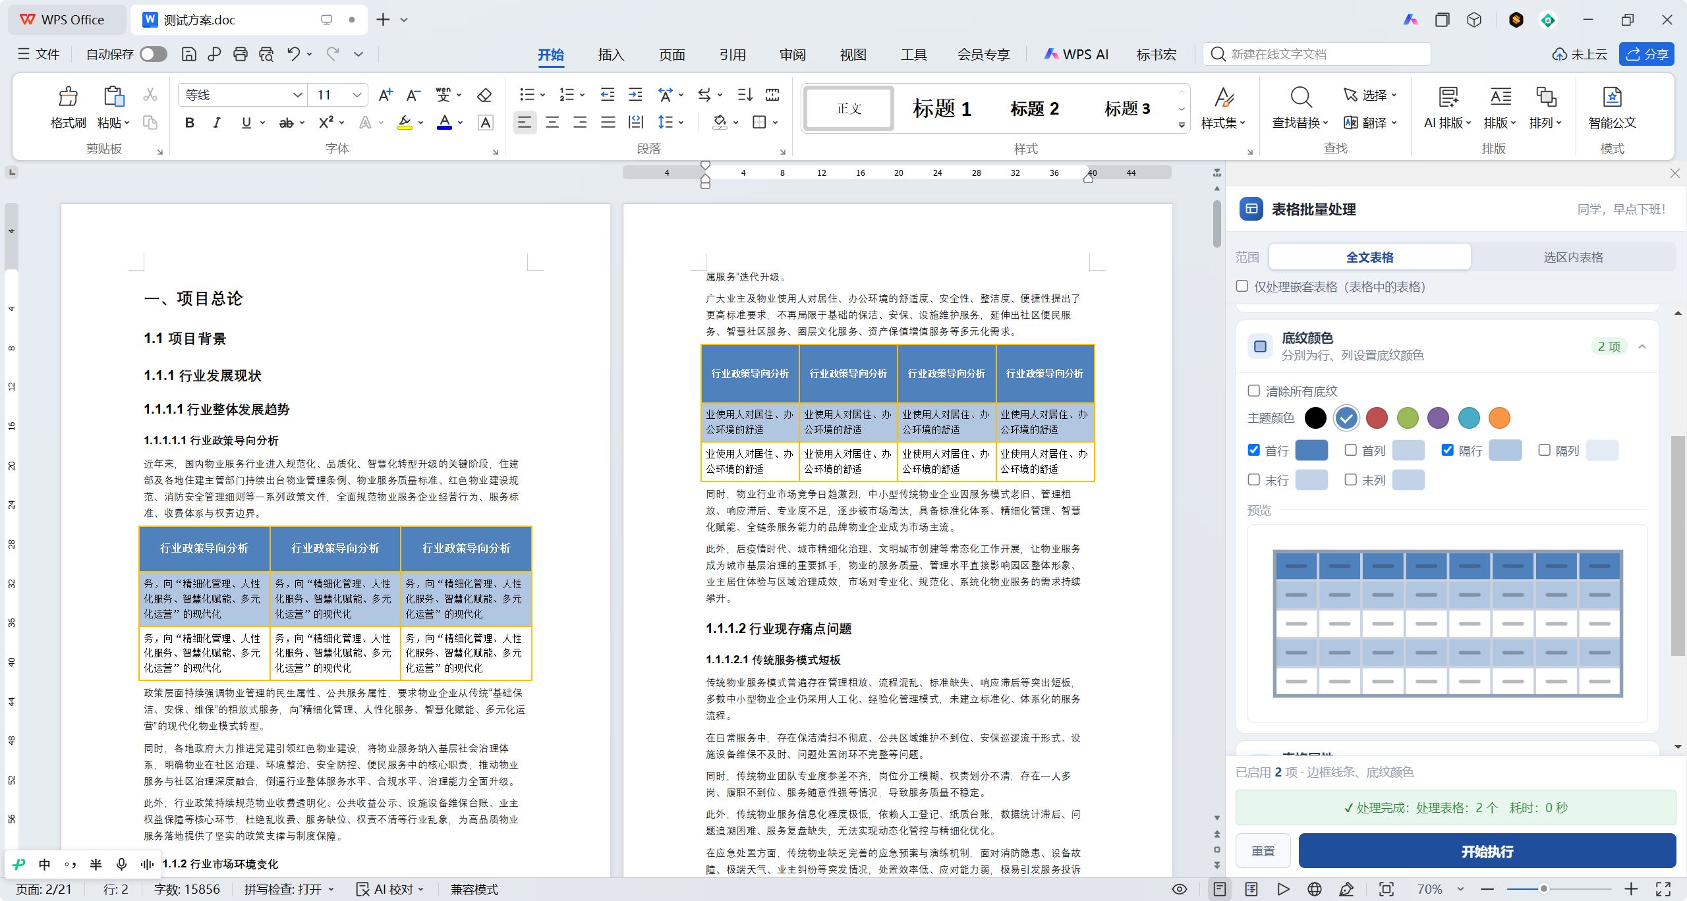This screenshot has width=1687, height=901.
Task: Toggle the 自动保存 auto-save switch
Action: tap(154, 54)
